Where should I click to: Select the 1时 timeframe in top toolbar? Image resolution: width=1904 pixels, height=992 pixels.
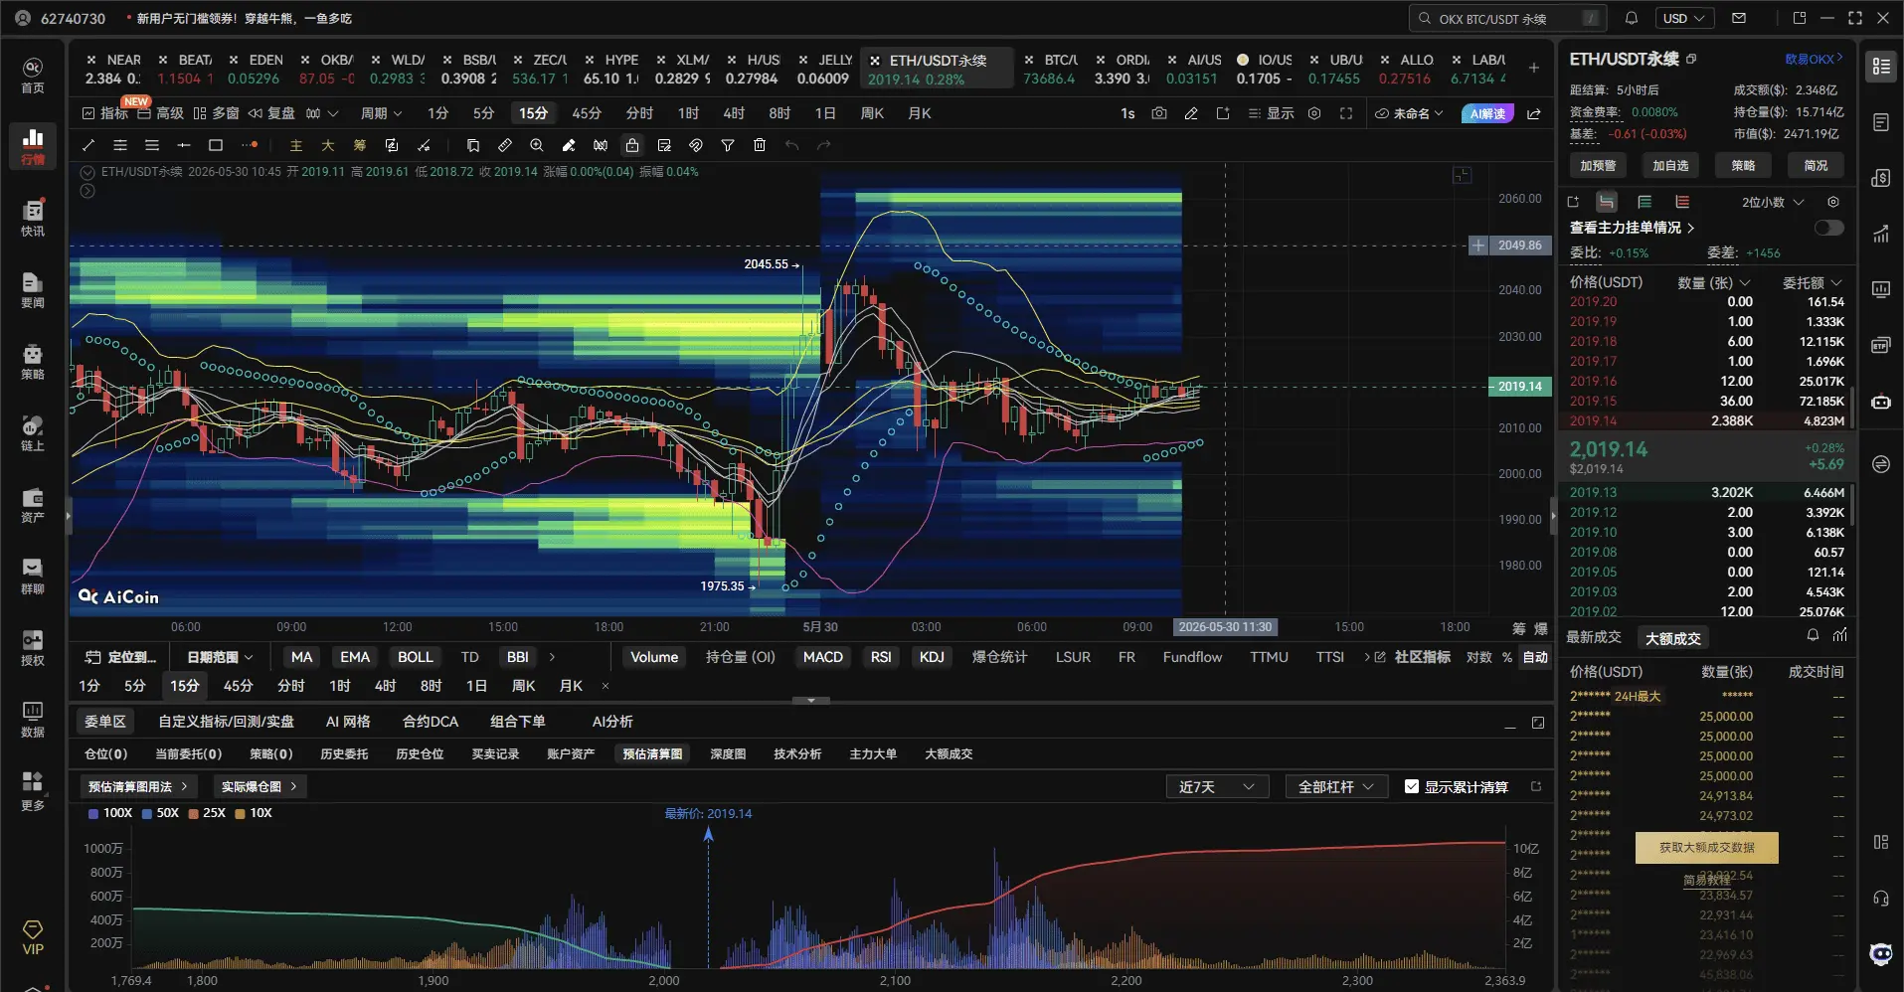click(688, 113)
